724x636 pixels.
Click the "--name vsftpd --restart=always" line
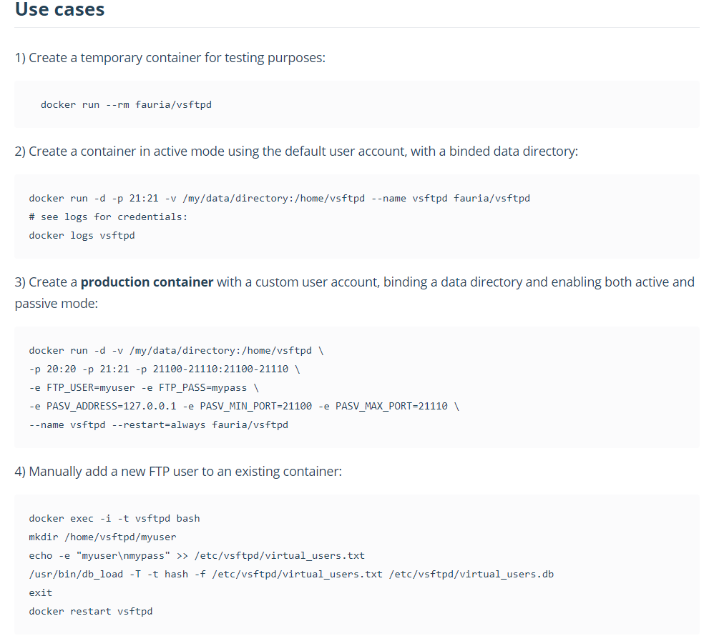point(158,424)
